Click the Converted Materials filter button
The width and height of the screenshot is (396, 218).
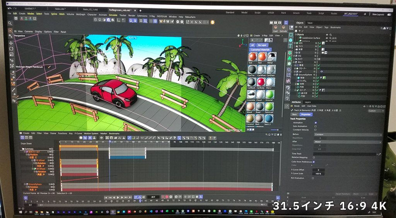click(x=260, y=50)
